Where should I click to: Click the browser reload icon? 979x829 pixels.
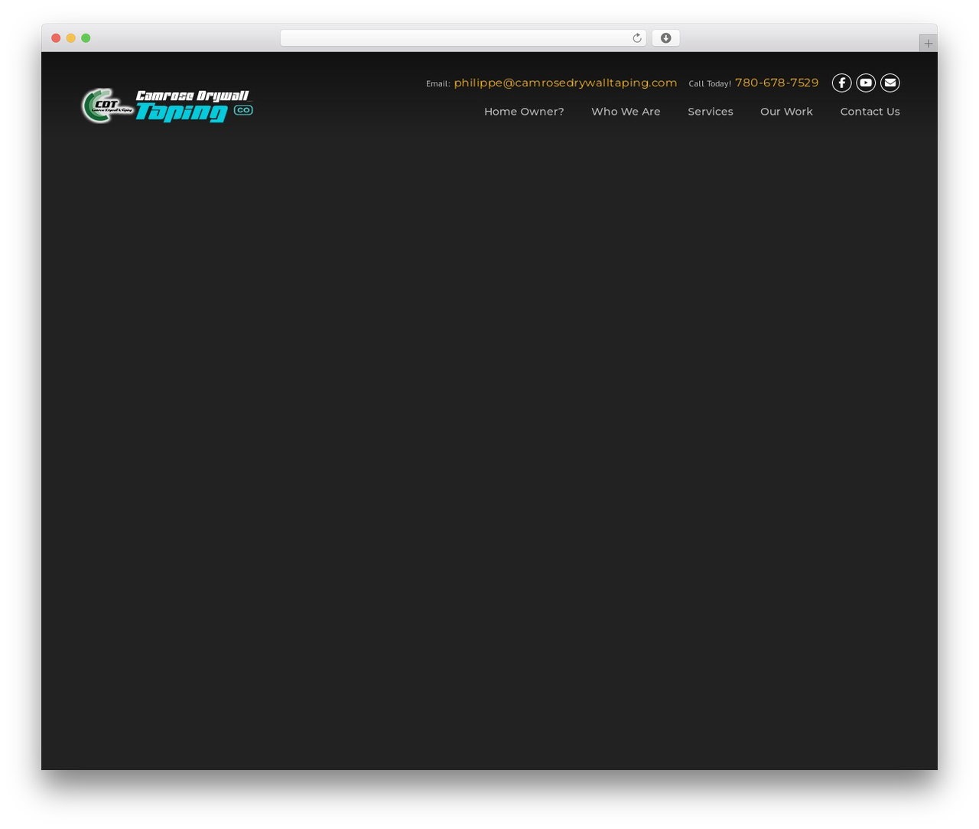(x=636, y=38)
